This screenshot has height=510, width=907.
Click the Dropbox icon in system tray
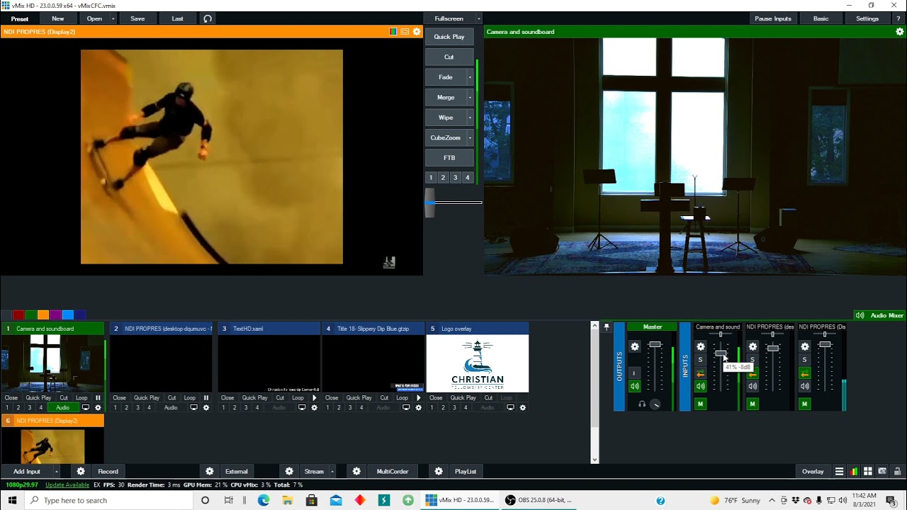coord(795,501)
